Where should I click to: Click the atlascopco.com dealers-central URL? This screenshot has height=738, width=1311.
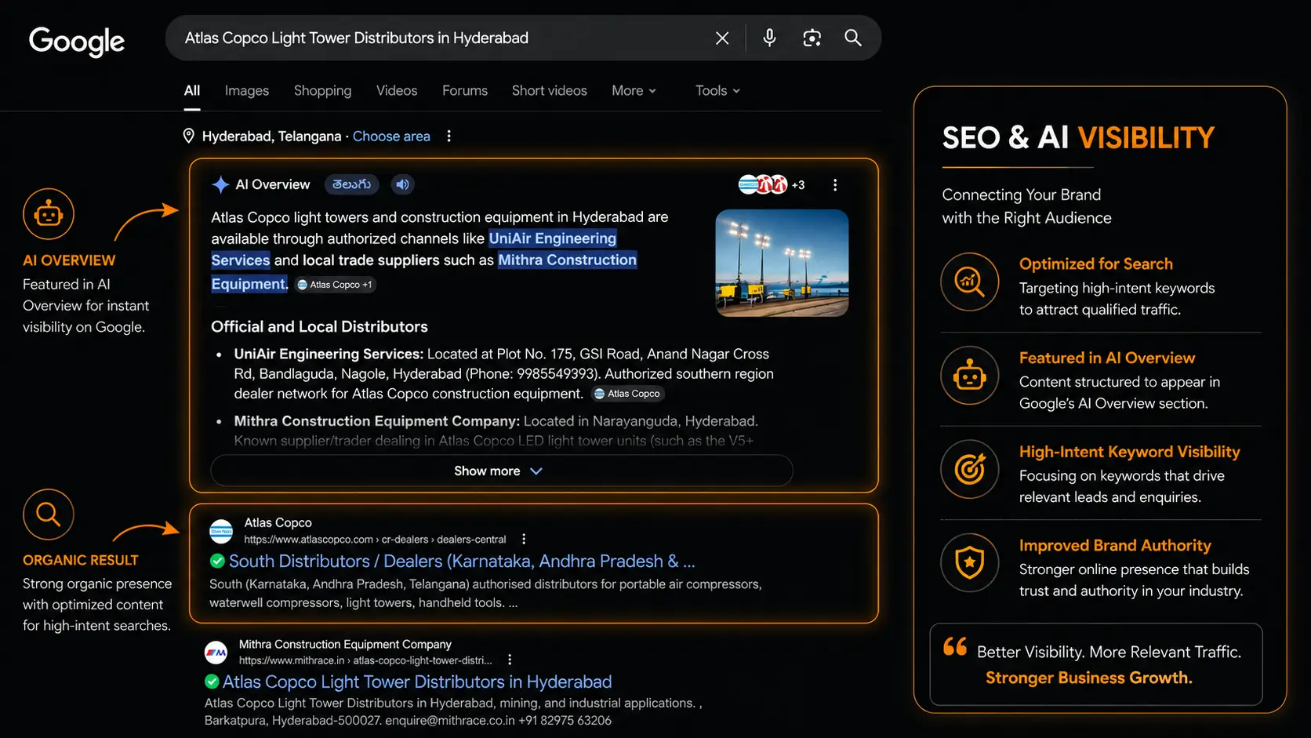pyautogui.click(x=375, y=540)
